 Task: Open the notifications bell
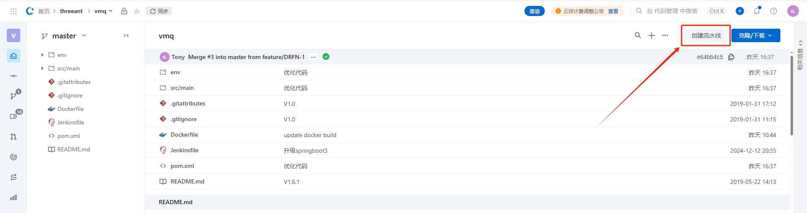click(x=757, y=11)
